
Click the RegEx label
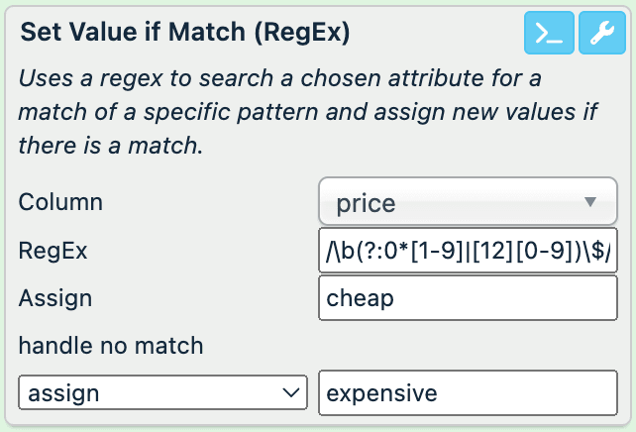pos(53,251)
